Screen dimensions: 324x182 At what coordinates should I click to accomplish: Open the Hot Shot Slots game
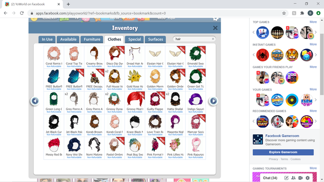point(262,121)
